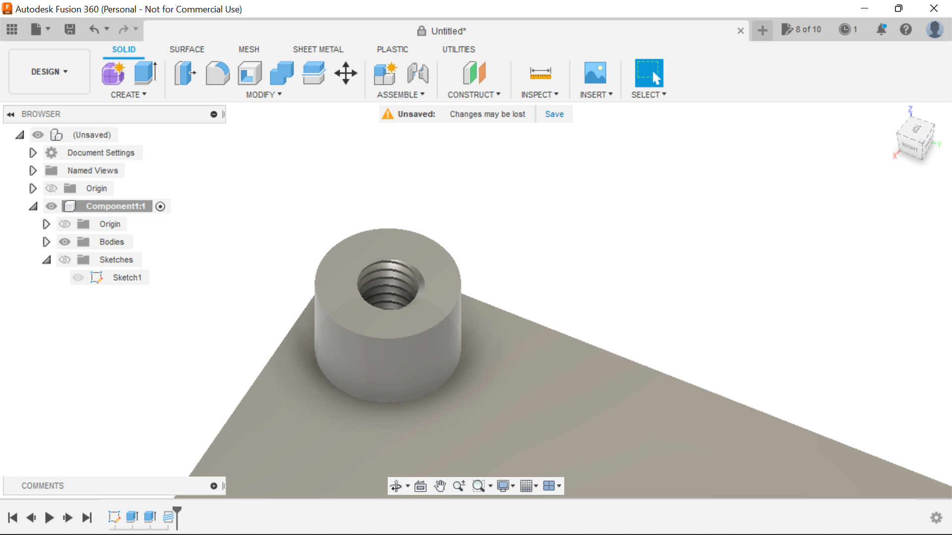Collapse the Component1:1 node

coord(33,206)
